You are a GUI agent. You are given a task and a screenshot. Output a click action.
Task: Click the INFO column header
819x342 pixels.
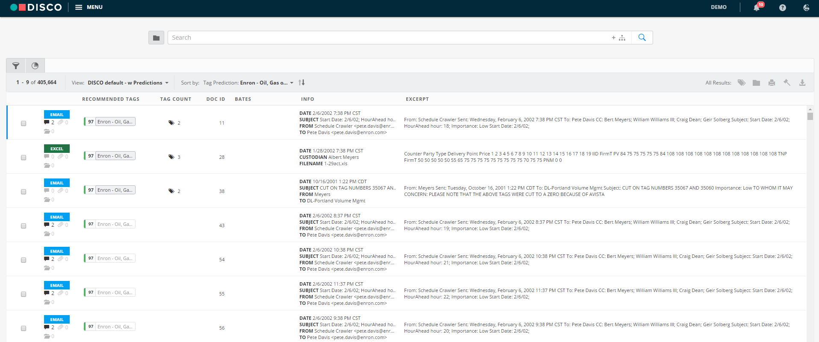coord(307,99)
